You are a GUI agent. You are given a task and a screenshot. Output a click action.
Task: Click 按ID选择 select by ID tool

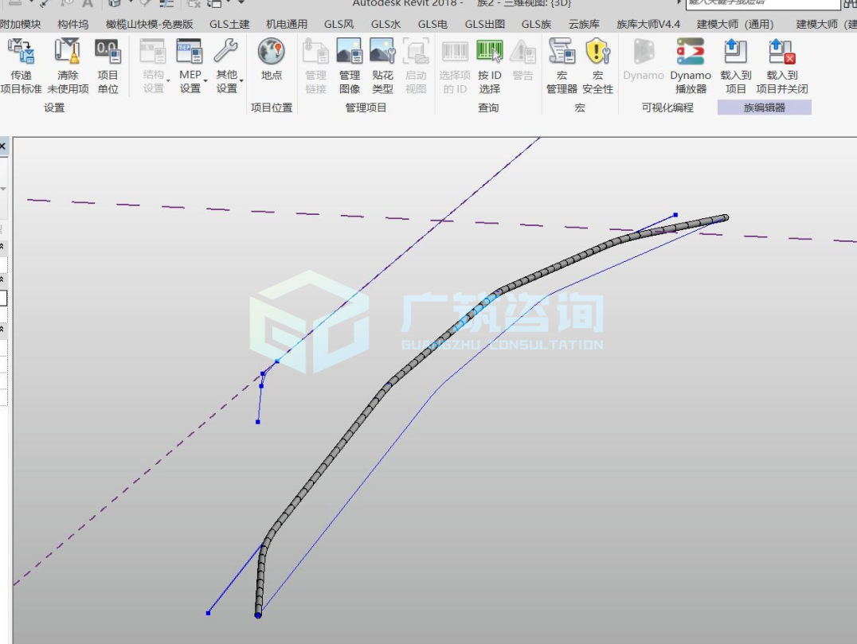489,52
